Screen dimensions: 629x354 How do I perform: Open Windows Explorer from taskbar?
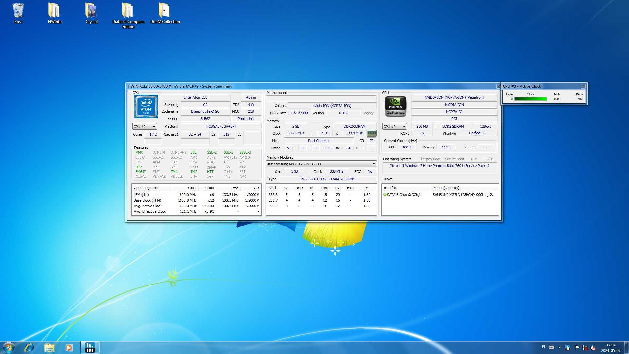tap(49, 347)
